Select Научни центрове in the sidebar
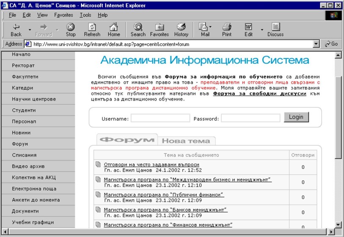Image resolution: width=344 pixels, height=237 pixels. pos(34,99)
